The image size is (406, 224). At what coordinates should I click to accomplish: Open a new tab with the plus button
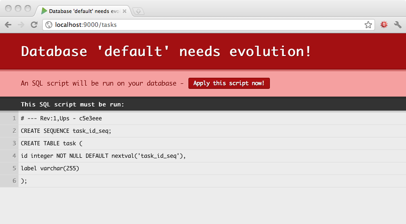click(x=138, y=11)
